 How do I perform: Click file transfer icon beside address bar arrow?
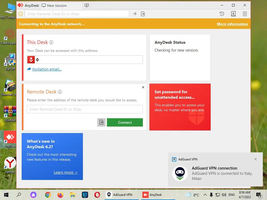[x=143, y=14]
